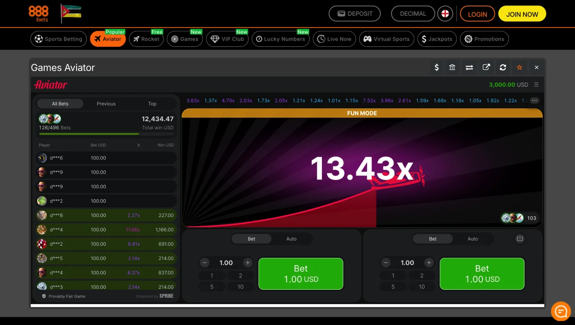Switch left bet panel to Auto mode
Screen dimensions: 575x325
pos(291,239)
